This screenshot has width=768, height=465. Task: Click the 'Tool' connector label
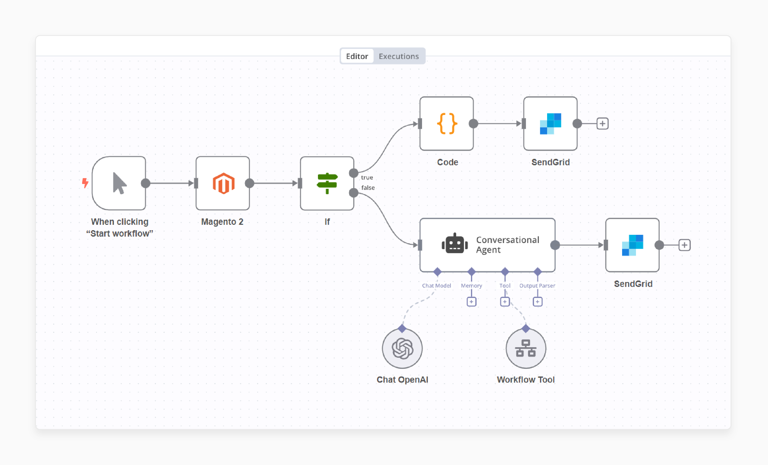click(x=505, y=286)
